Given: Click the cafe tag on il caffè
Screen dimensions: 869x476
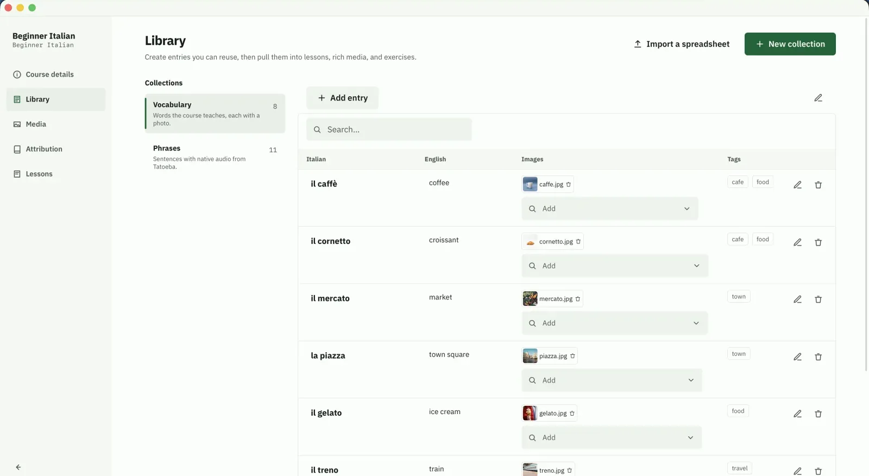Looking at the screenshot, I should pyautogui.click(x=738, y=182).
